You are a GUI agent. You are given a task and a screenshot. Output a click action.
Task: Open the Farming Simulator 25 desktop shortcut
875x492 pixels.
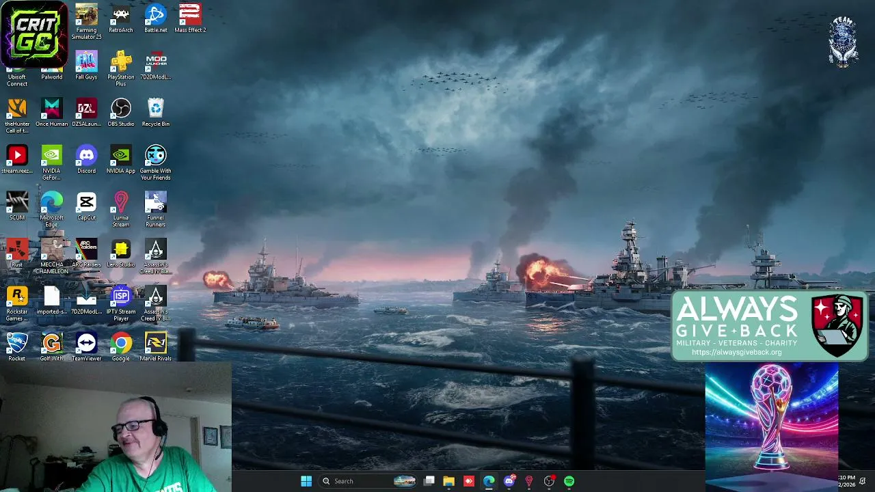[86, 21]
